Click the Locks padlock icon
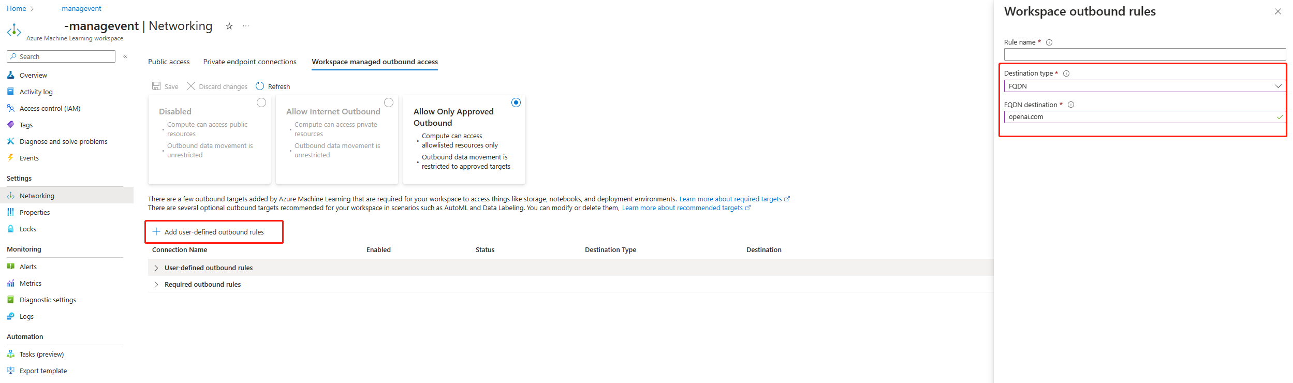Screen dimensions: 1293x383 pyautogui.click(x=10, y=229)
